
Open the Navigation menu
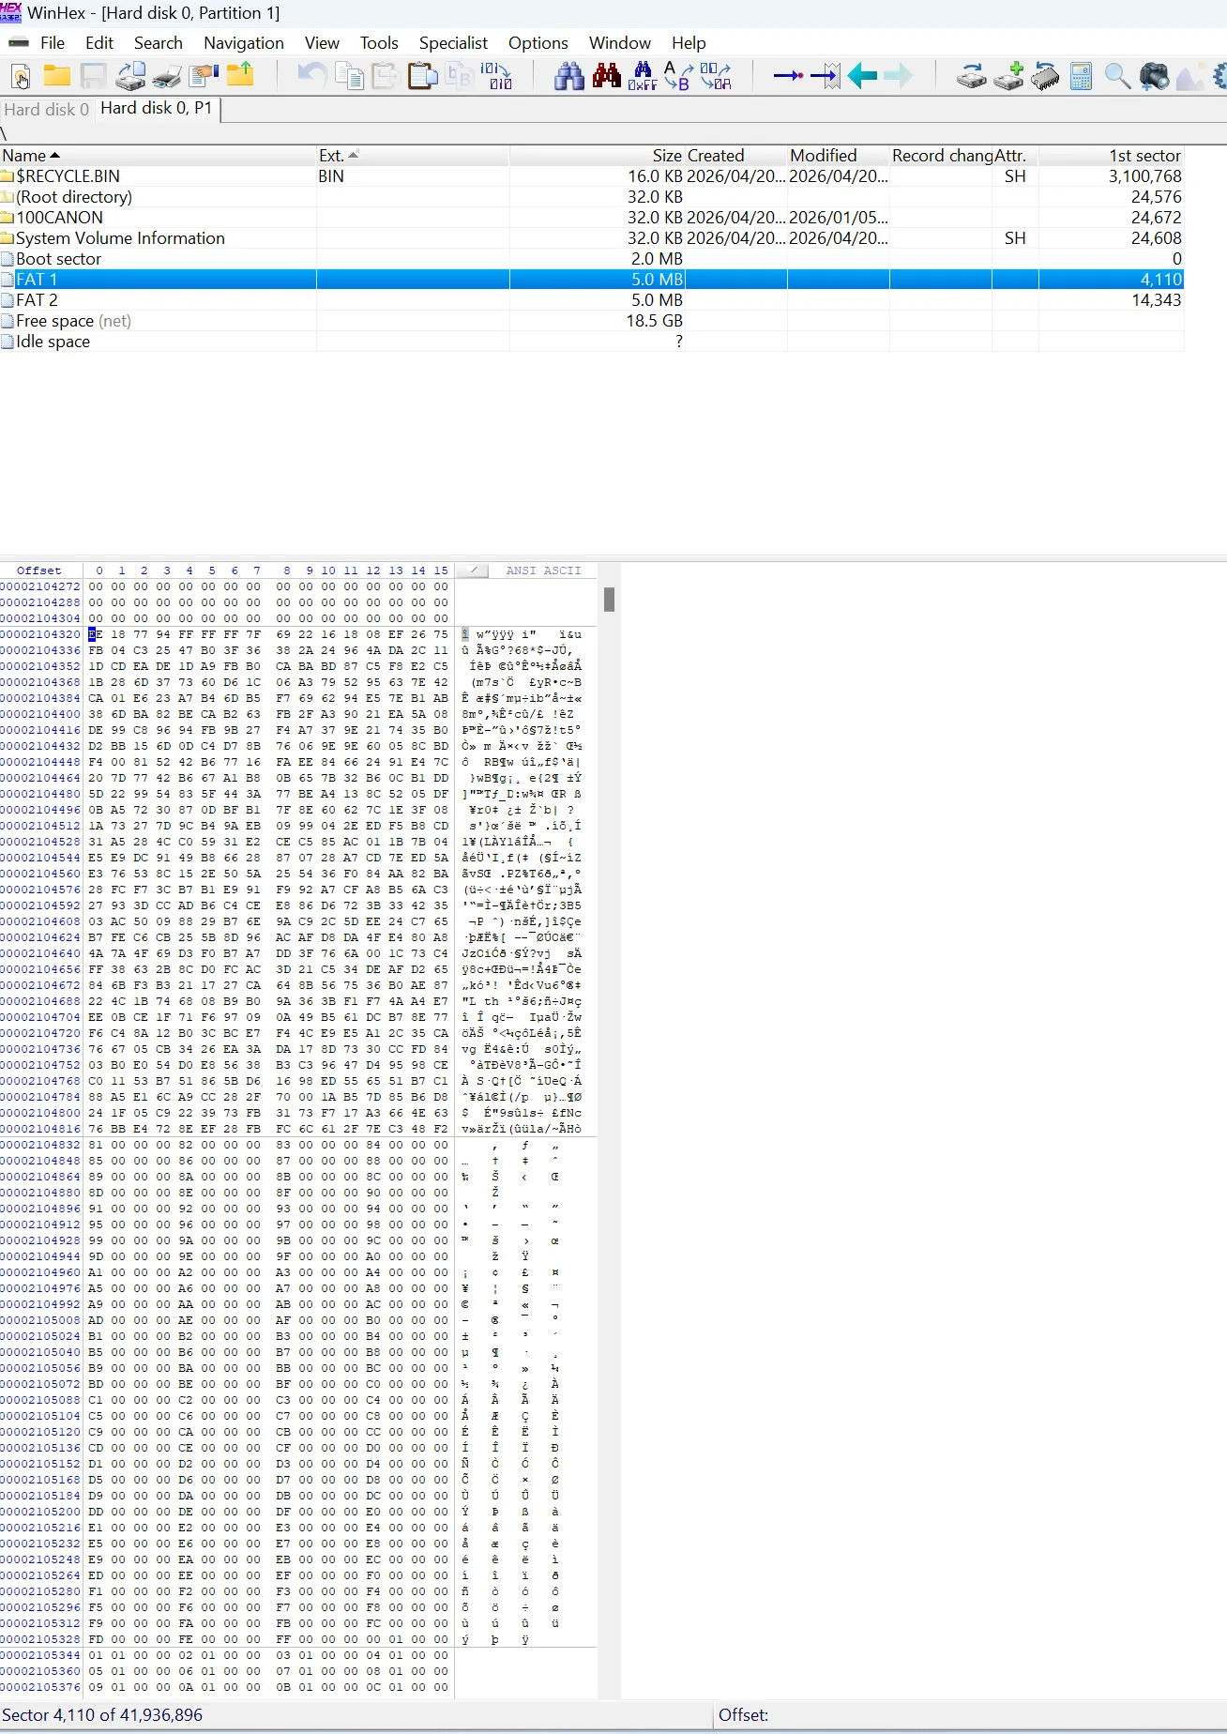pos(244,43)
